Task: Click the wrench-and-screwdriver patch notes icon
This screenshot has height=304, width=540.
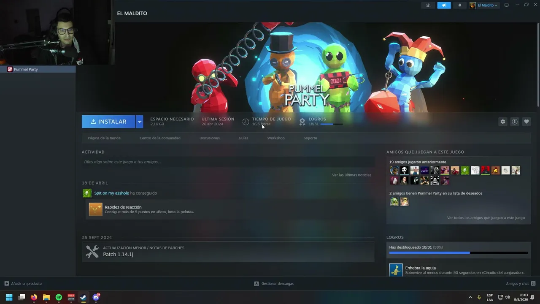Action: coord(92,252)
